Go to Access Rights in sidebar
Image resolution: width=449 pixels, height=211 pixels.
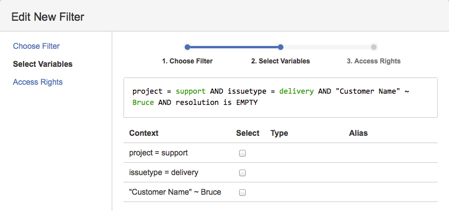[38, 82]
